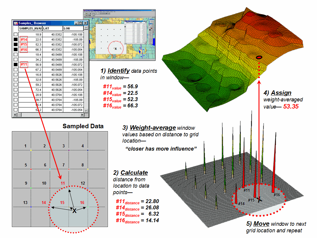Click the SAMPLES_HVAI column header
Image resolution: width=317 pixels, height=238 pixels.
(x=30, y=29)
